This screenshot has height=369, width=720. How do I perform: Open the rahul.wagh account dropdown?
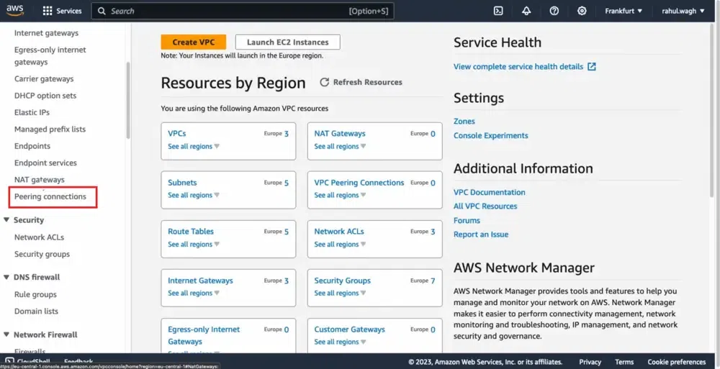pos(683,11)
